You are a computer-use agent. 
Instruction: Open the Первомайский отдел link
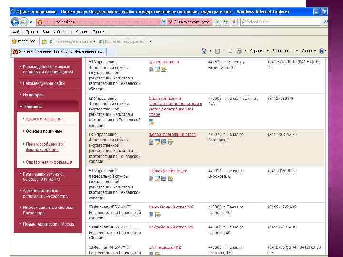168,171
